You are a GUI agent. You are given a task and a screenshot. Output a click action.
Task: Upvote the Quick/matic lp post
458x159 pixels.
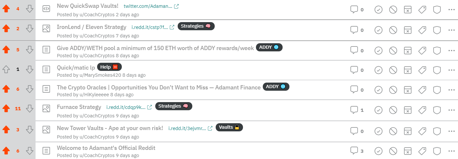pyautogui.click(x=6, y=70)
